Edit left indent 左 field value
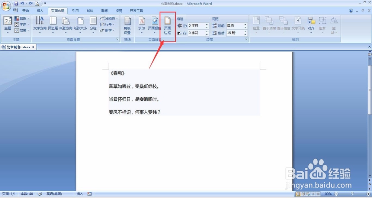 (196, 26)
